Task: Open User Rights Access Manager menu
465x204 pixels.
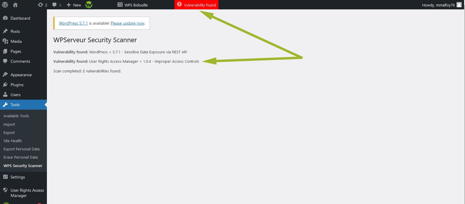Action: [x=27, y=193]
